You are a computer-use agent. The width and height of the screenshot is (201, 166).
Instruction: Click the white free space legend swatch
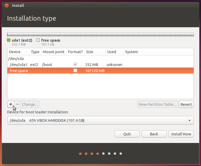[38, 40]
